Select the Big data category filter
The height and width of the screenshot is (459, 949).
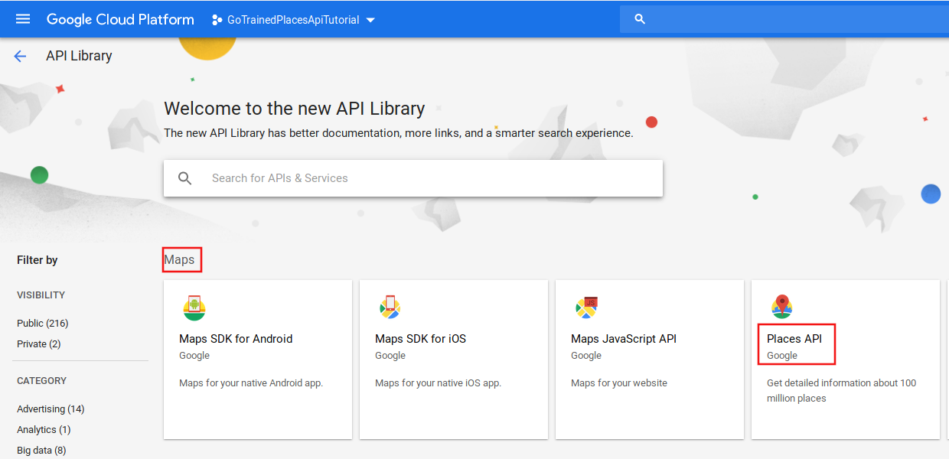pyautogui.click(x=41, y=451)
